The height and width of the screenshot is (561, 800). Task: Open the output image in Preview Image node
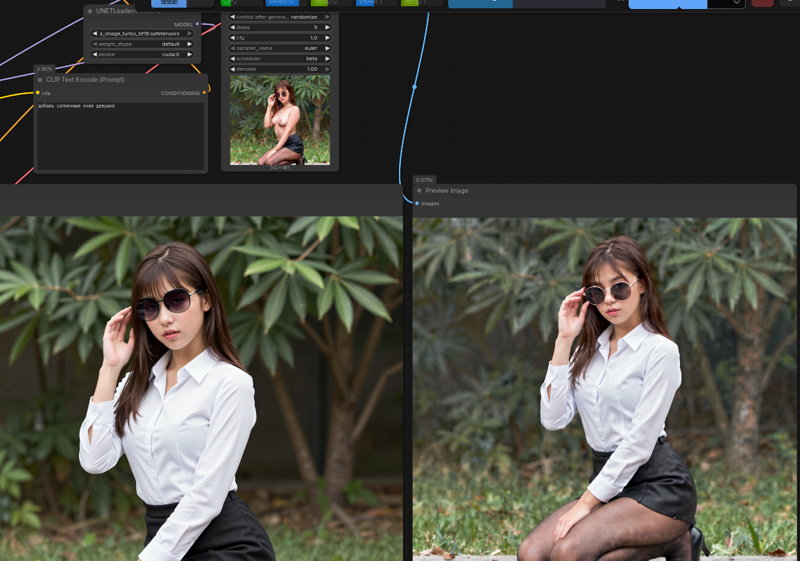pyautogui.click(x=604, y=388)
